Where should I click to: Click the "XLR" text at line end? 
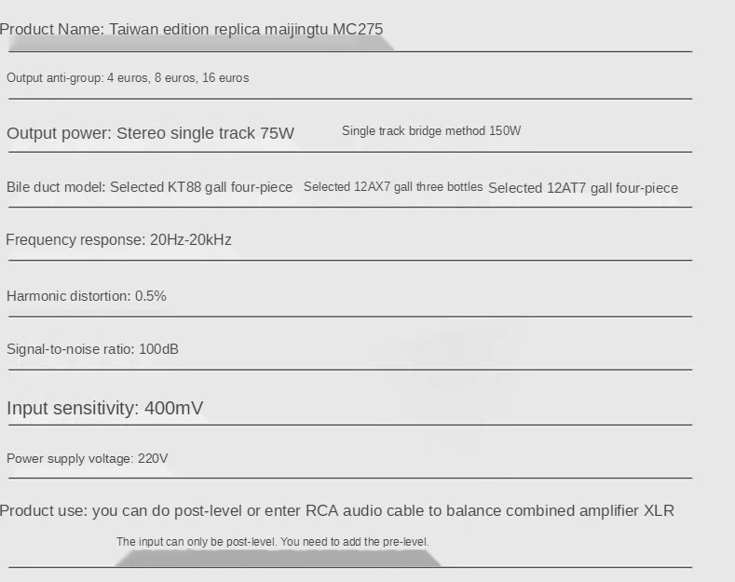click(x=659, y=510)
